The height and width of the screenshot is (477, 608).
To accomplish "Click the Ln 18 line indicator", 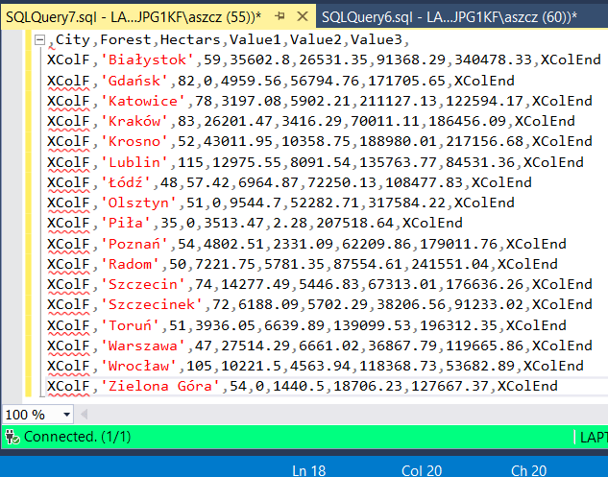I will tap(311, 469).
